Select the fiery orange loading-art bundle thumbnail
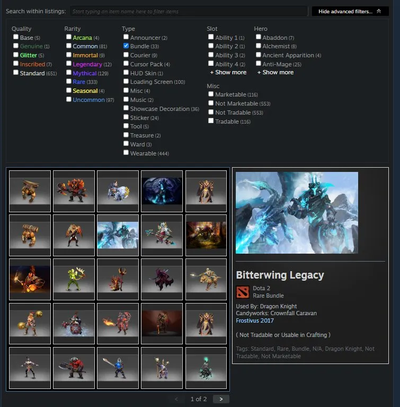This screenshot has height=407, width=400. pos(30,280)
